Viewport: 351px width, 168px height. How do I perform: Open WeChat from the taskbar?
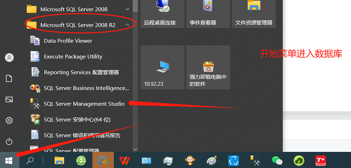tap(277, 160)
